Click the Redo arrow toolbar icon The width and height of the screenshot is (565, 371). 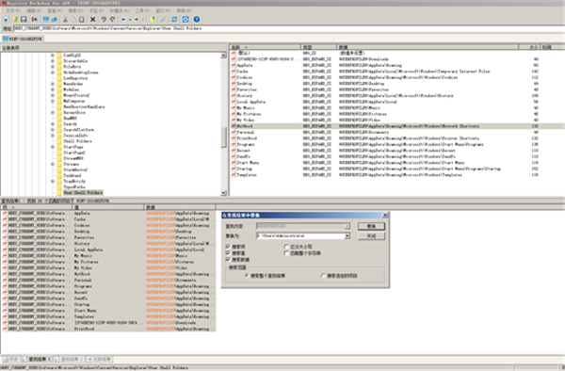coord(112,20)
